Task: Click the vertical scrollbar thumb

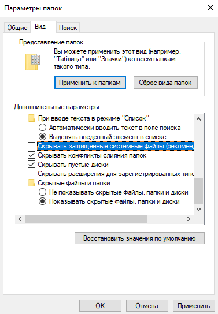Action: tap(198, 191)
